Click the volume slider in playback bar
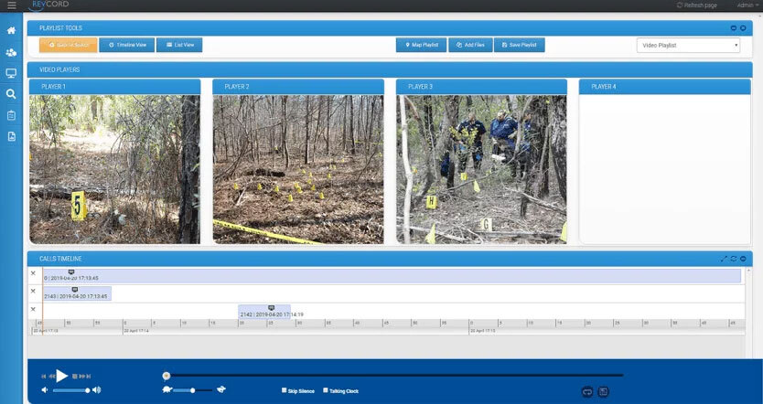763x404 pixels. pyautogui.click(x=71, y=390)
